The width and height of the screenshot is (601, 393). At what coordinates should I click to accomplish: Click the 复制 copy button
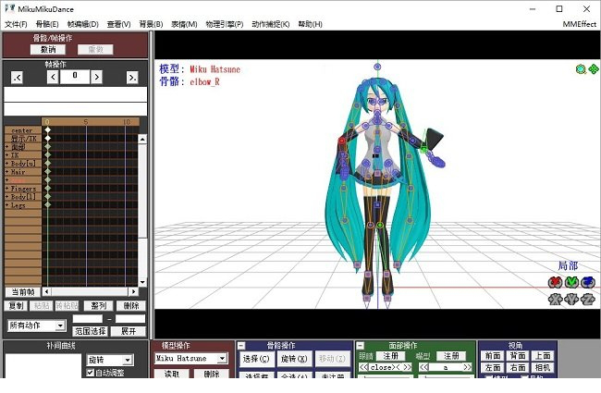[16, 305]
